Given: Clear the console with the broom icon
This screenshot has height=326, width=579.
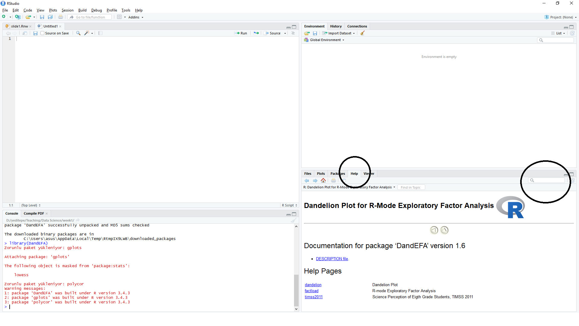Looking at the screenshot, I should tap(293, 220).
